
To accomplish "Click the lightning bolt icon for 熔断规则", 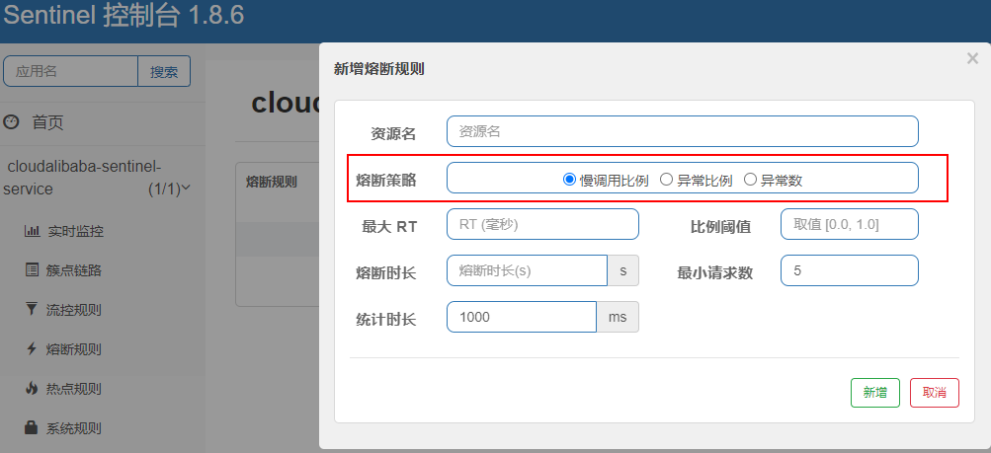I will tap(32, 348).
